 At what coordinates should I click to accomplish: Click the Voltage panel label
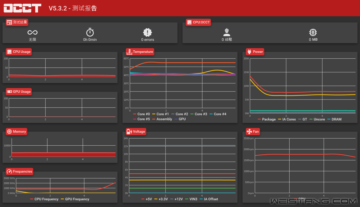coord(139,131)
